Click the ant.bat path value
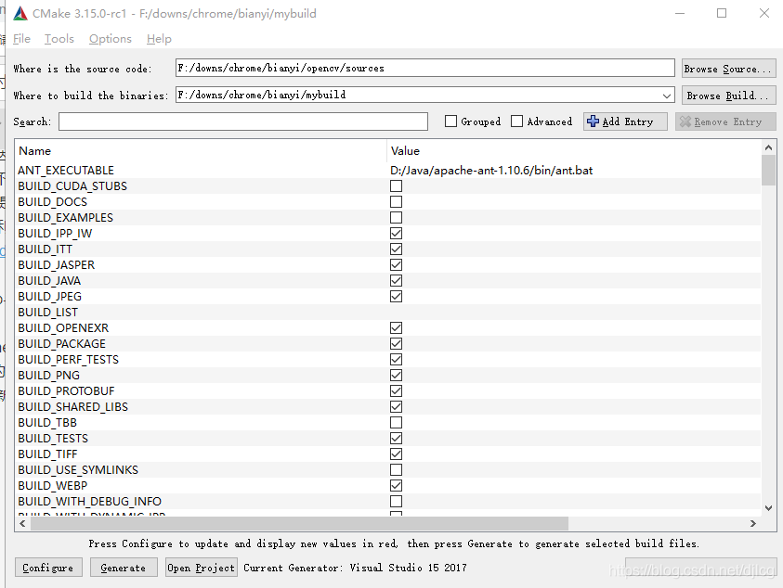Viewport: 783px width, 588px height. point(491,170)
